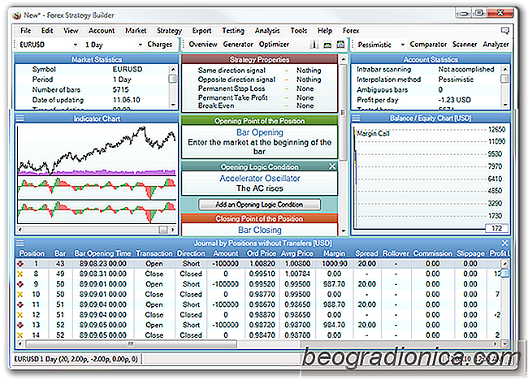The width and height of the screenshot is (528, 380).
Task: Select the Strategy Properties slot header
Action: tap(259, 59)
